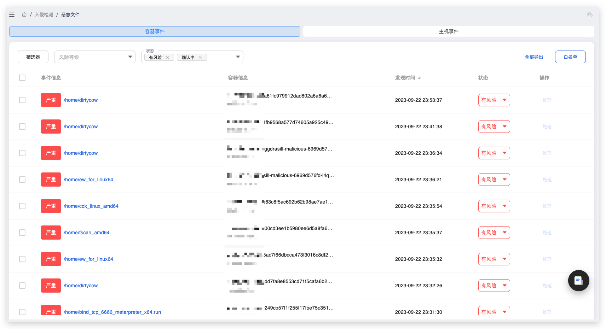
Task: Open the hamburger sidebar menu icon
Action: (x=12, y=14)
